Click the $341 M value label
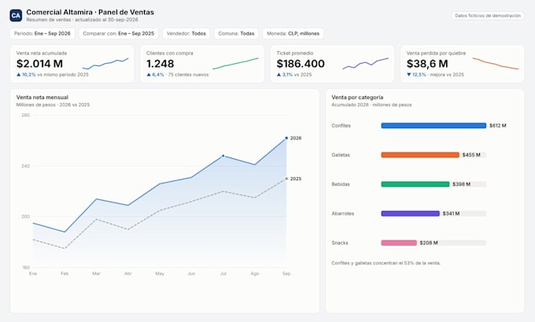 tap(451, 214)
